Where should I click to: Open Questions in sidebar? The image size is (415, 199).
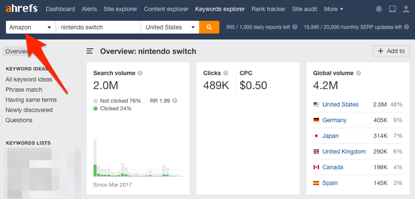coord(19,120)
